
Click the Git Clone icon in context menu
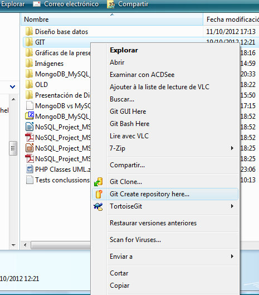click(x=98, y=182)
